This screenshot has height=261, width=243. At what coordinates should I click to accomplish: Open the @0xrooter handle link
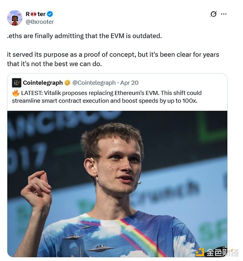[x=40, y=22]
